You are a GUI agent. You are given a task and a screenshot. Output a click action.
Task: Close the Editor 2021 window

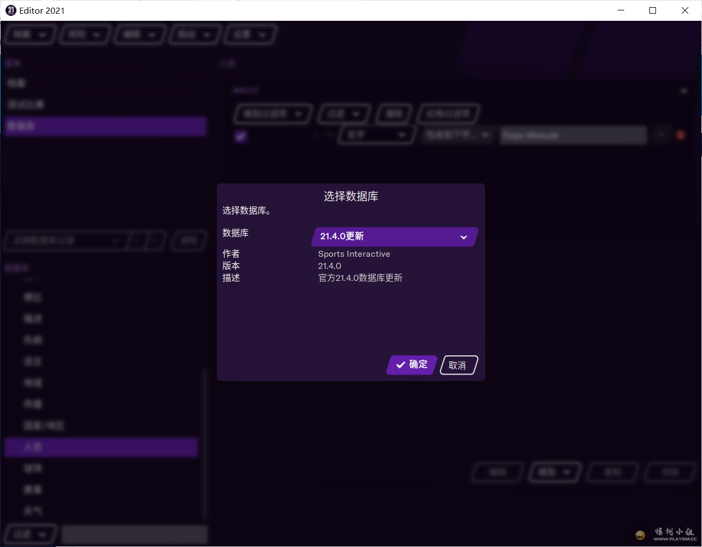[x=685, y=10]
